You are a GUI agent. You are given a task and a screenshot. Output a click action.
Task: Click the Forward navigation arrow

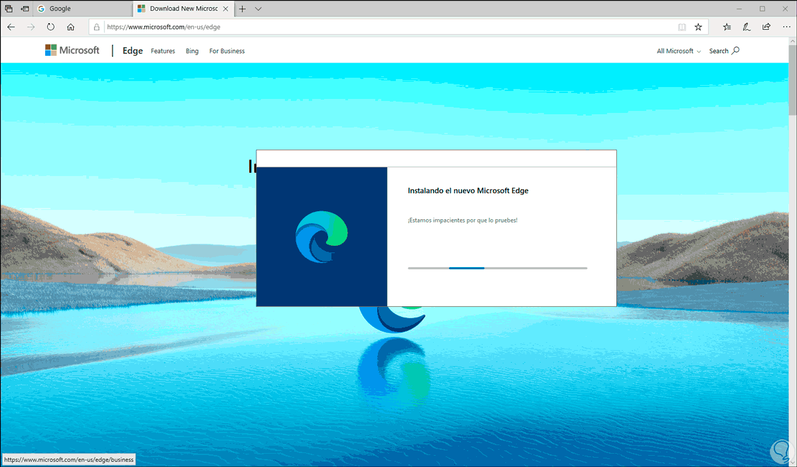31,27
